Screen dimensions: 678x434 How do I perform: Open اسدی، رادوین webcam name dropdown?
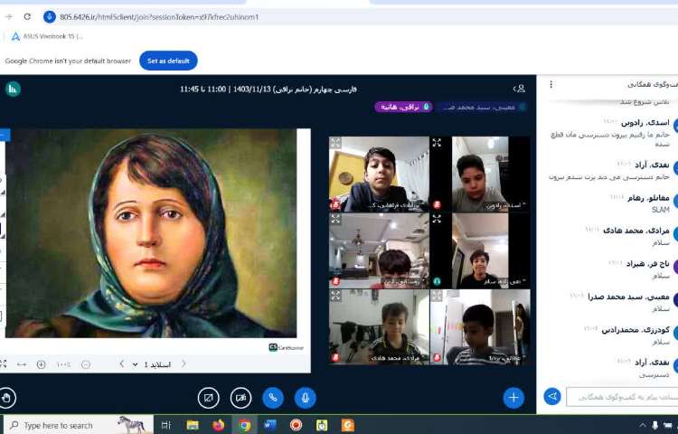505,205
